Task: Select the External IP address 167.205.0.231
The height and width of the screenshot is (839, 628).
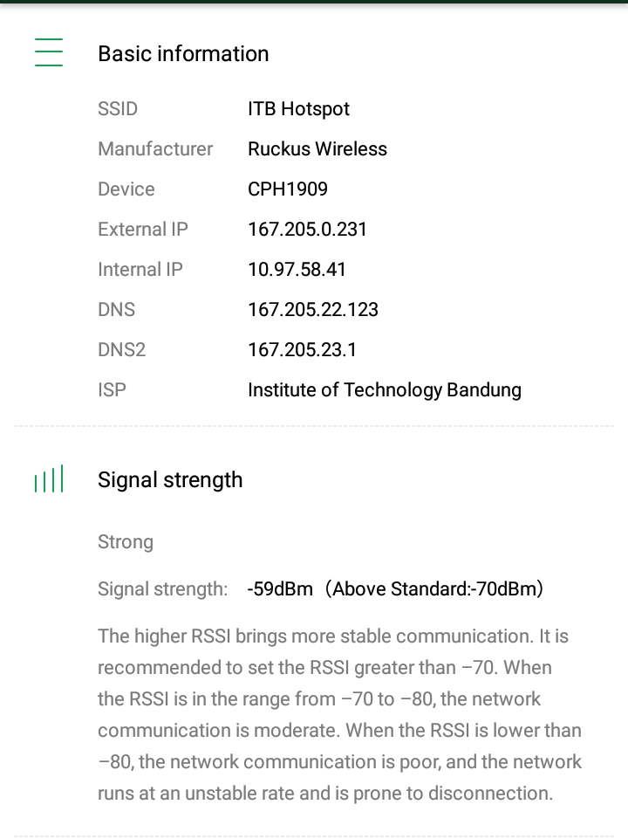Action: (x=307, y=230)
